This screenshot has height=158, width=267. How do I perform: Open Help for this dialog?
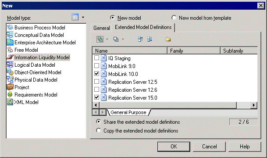coord(245,147)
